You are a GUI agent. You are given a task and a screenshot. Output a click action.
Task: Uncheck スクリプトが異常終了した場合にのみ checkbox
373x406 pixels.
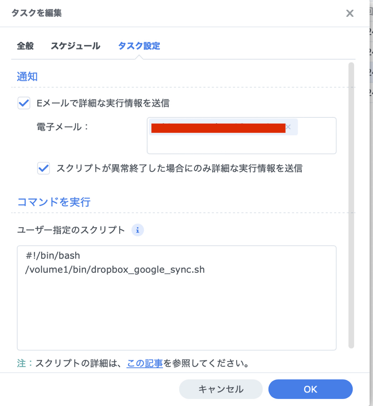[44, 168]
